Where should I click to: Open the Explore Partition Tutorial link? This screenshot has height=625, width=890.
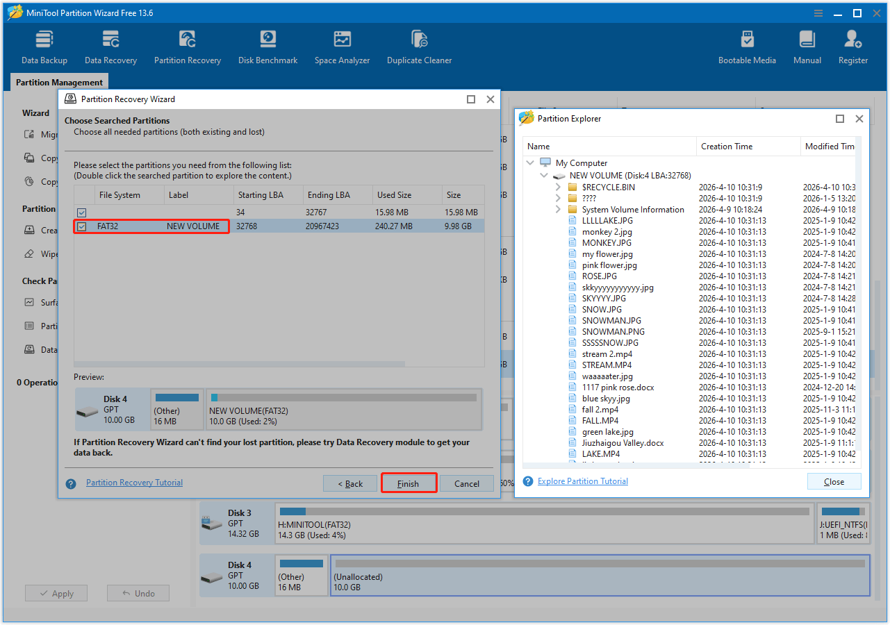[582, 481]
